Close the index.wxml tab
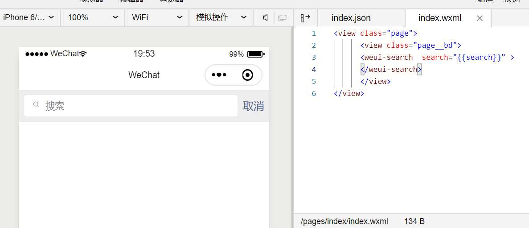The width and height of the screenshot is (529, 228). pos(480,18)
